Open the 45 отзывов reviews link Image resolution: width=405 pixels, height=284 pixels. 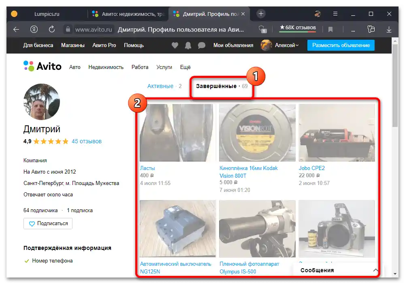[x=87, y=141]
